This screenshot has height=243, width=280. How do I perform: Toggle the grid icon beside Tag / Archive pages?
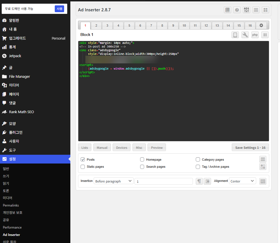[x=263, y=167]
